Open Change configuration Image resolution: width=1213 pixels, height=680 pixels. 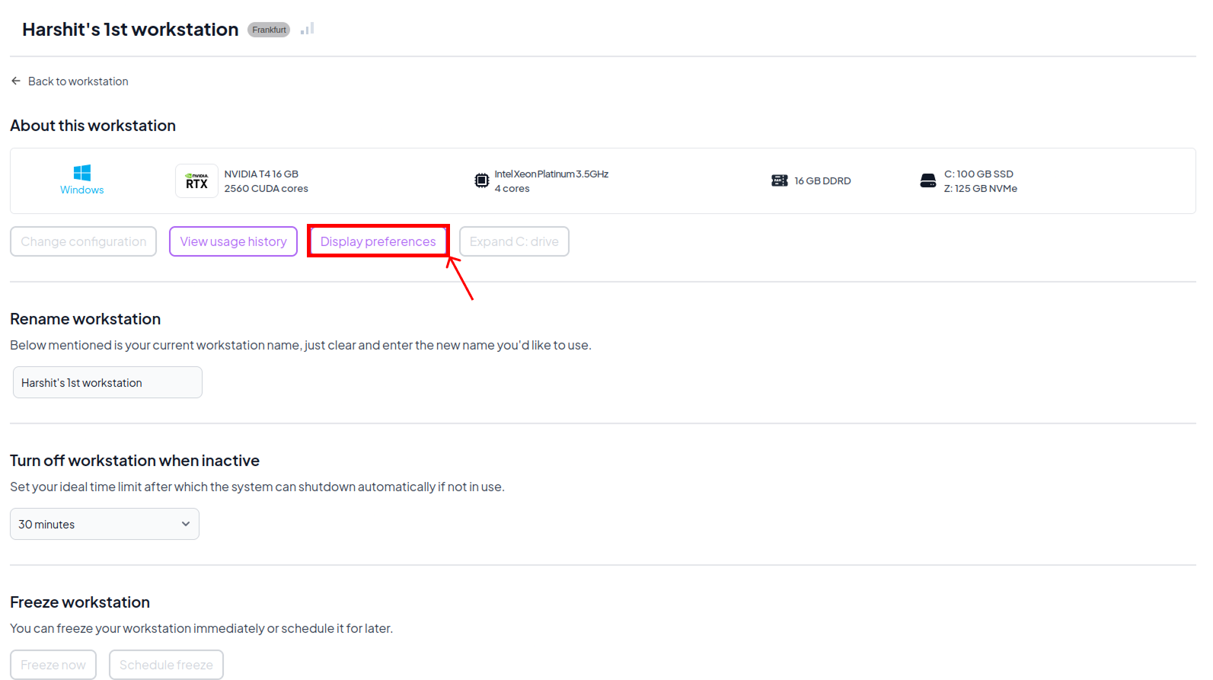pyautogui.click(x=83, y=241)
